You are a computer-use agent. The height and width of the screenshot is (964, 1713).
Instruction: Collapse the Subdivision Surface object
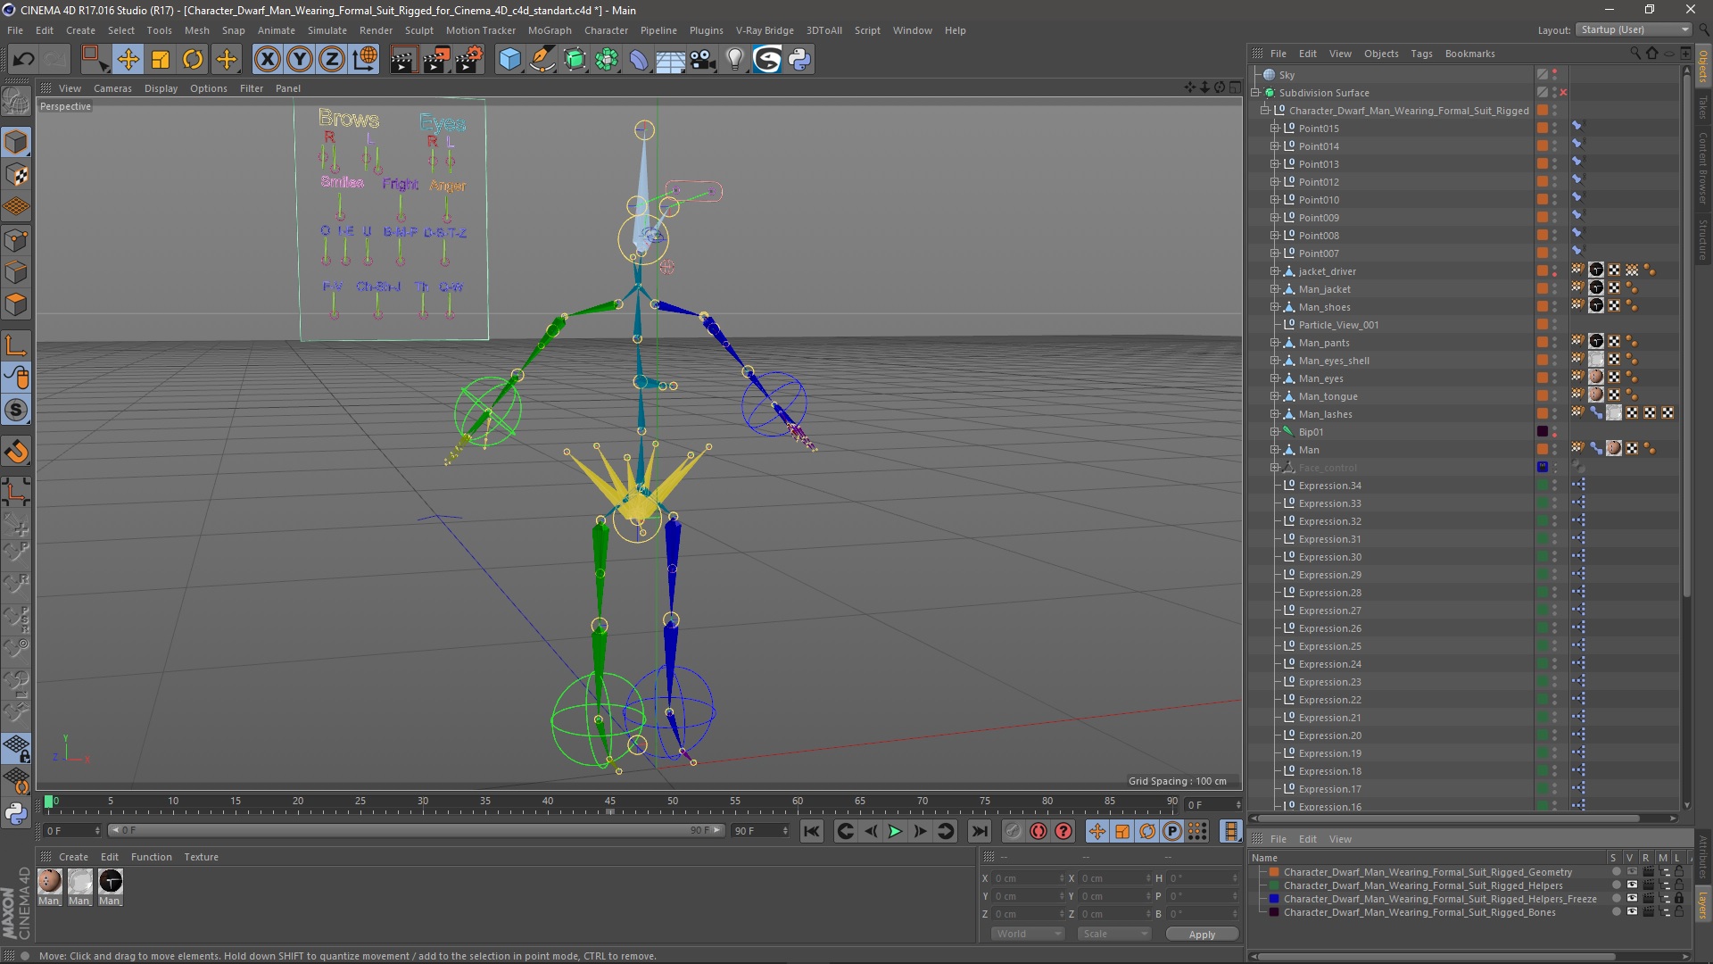pyautogui.click(x=1255, y=93)
